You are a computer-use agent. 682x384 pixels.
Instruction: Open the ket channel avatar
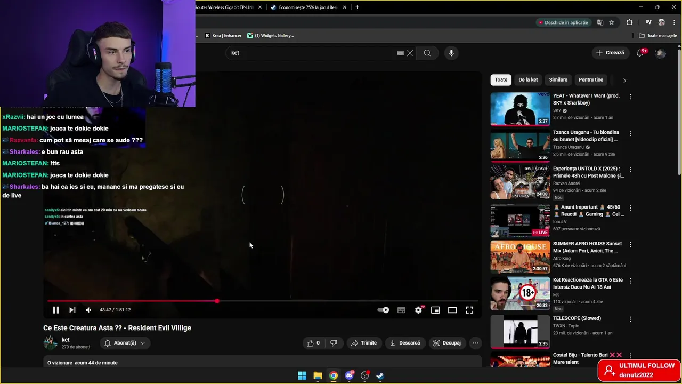pyautogui.click(x=51, y=343)
